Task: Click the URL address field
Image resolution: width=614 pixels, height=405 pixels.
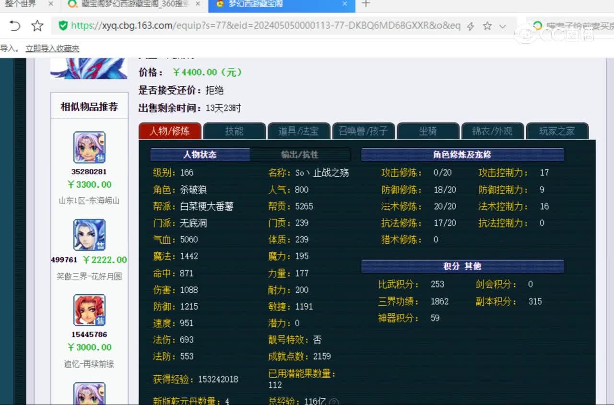Action: click(265, 26)
